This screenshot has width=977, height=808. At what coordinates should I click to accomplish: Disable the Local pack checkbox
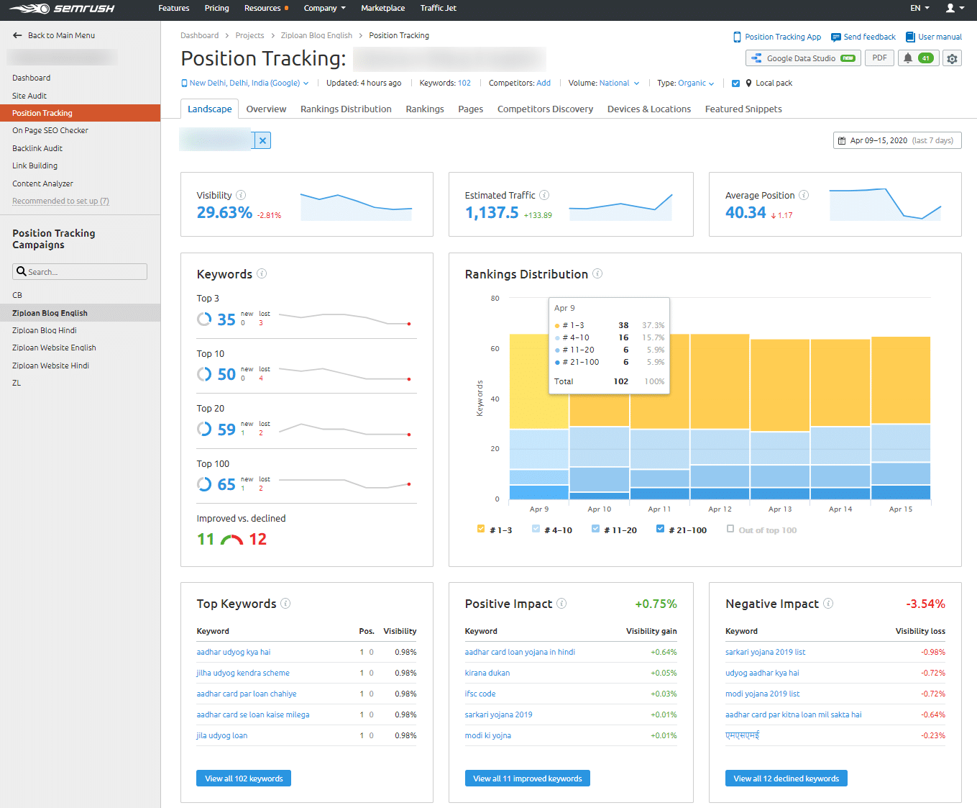tap(735, 83)
